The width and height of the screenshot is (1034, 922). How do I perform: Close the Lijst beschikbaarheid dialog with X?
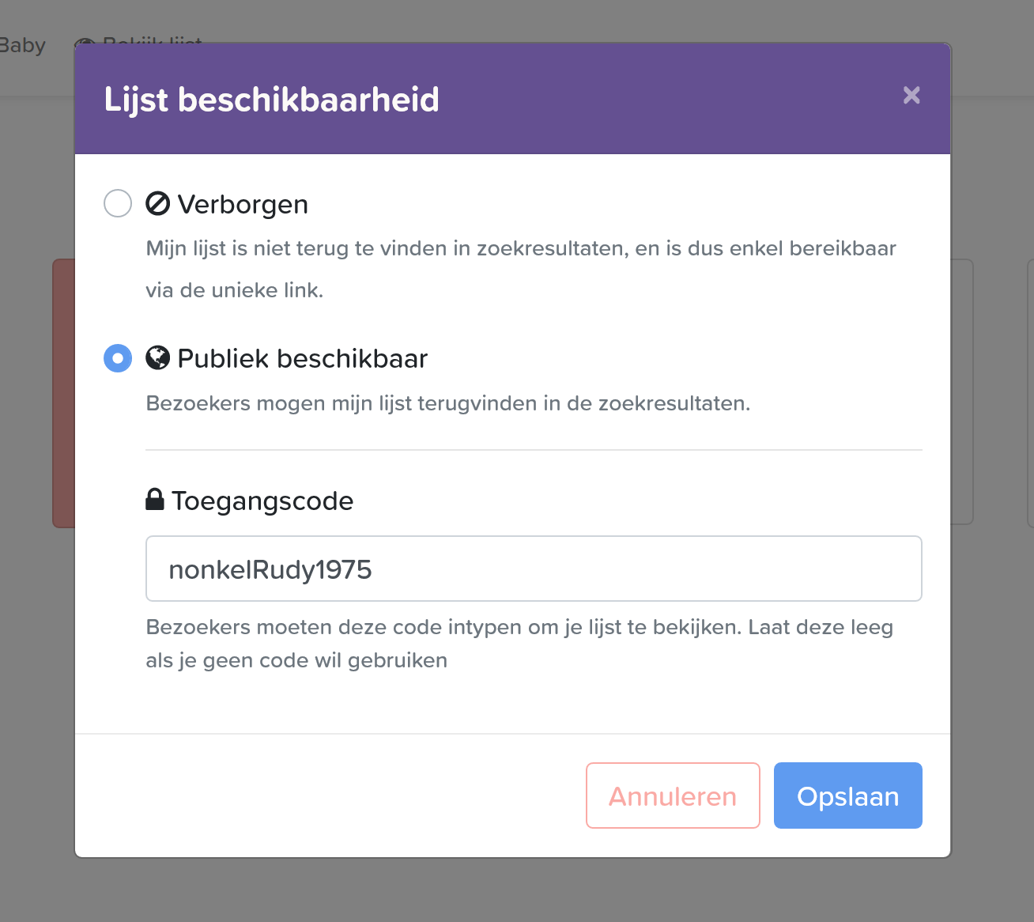pos(911,95)
